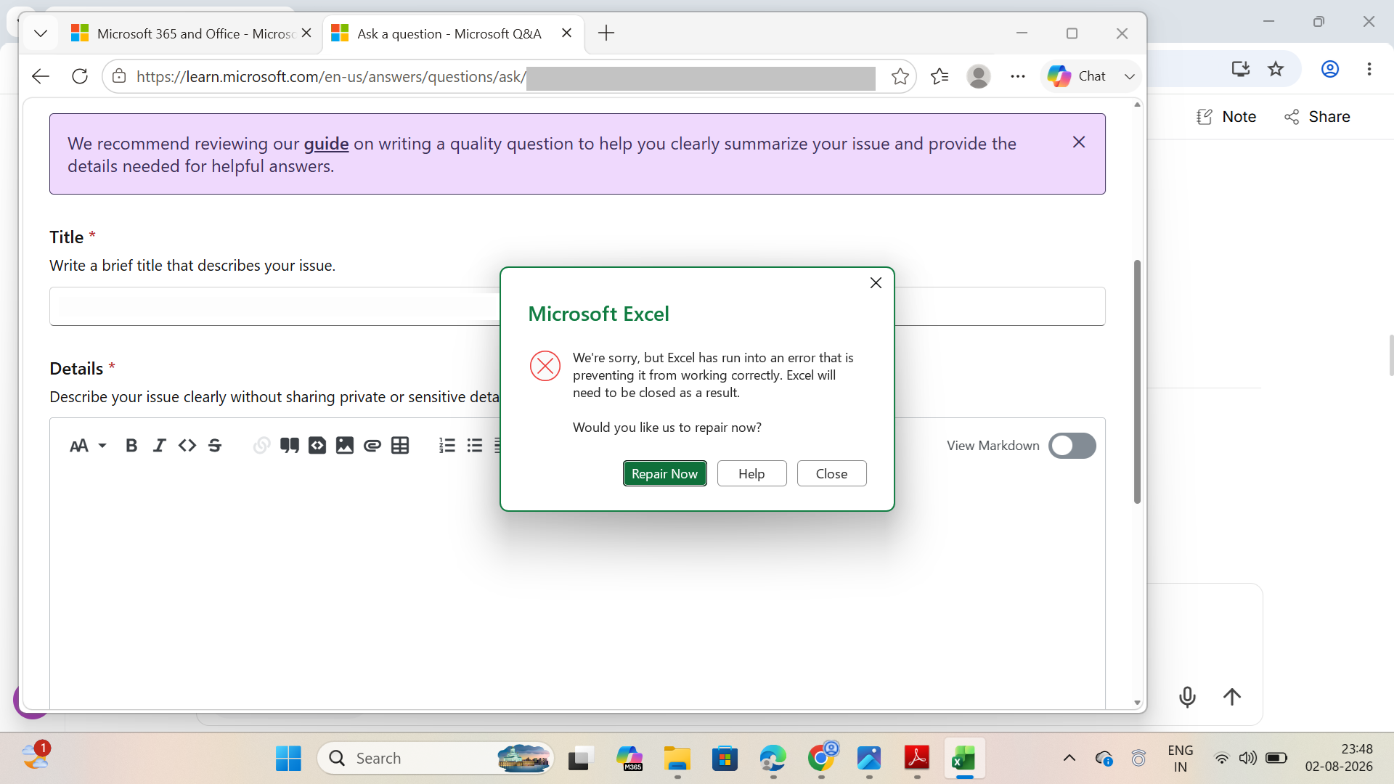The height and width of the screenshot is (784, 1394).
Task: Click the microphone icon in background window
Action: coord(1187,697)
